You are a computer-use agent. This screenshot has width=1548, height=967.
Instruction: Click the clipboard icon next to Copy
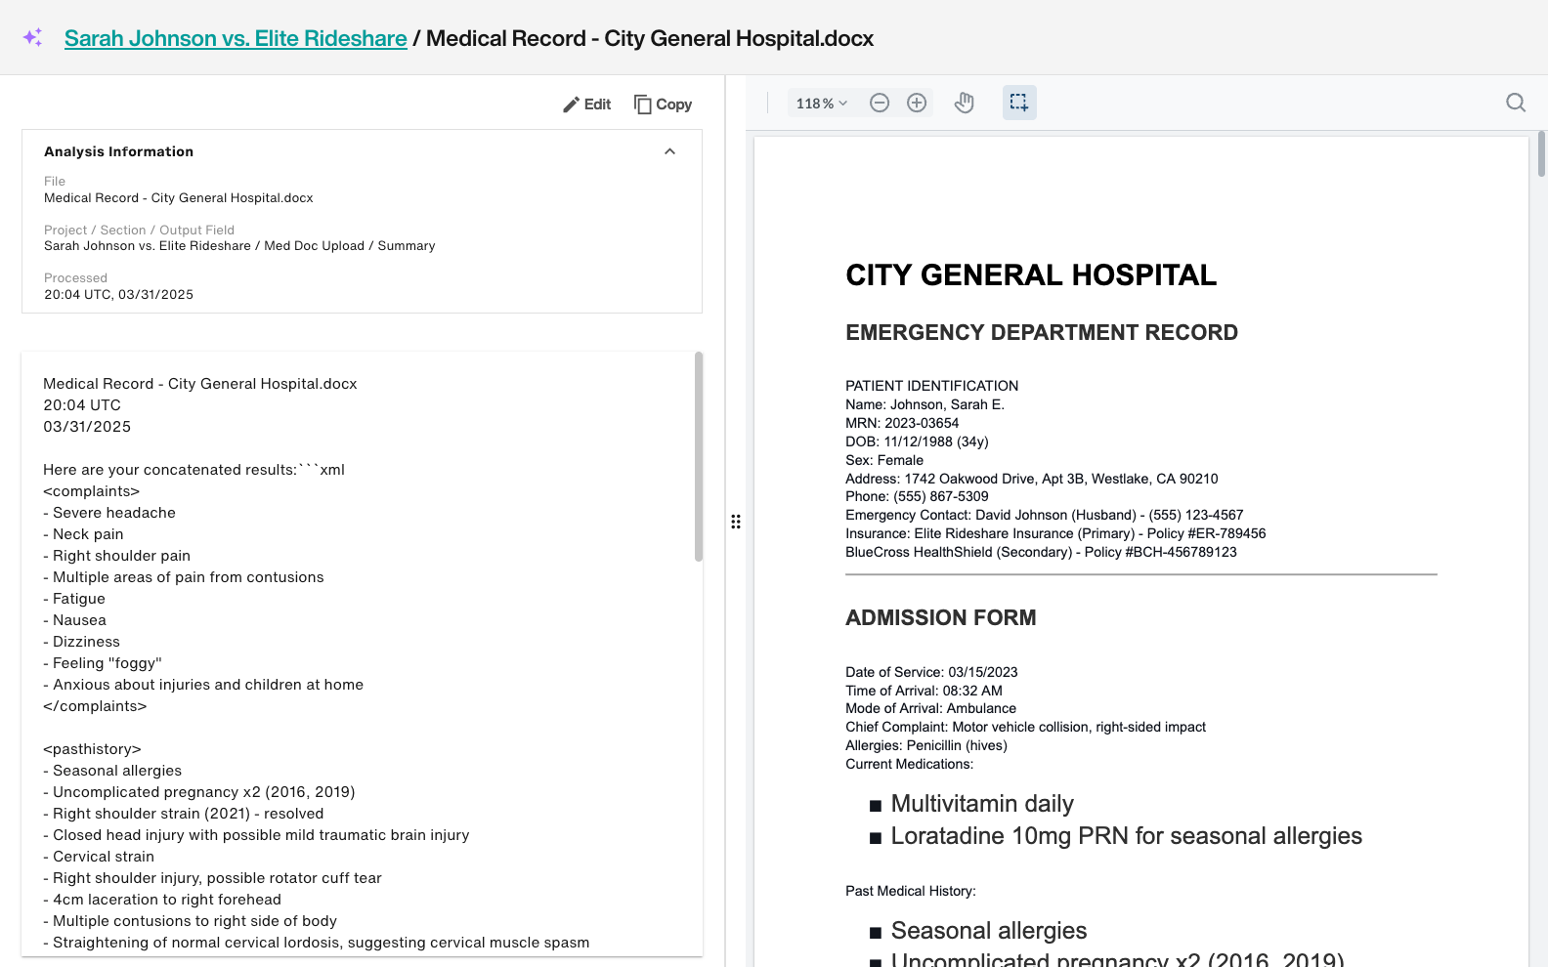click(642, 105)
